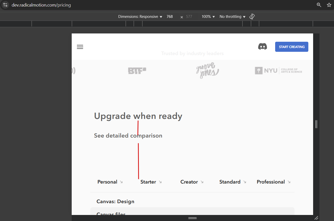334x221 pixels.
Task: Click the arrow icon next to Personal
Action: [121, 182]
